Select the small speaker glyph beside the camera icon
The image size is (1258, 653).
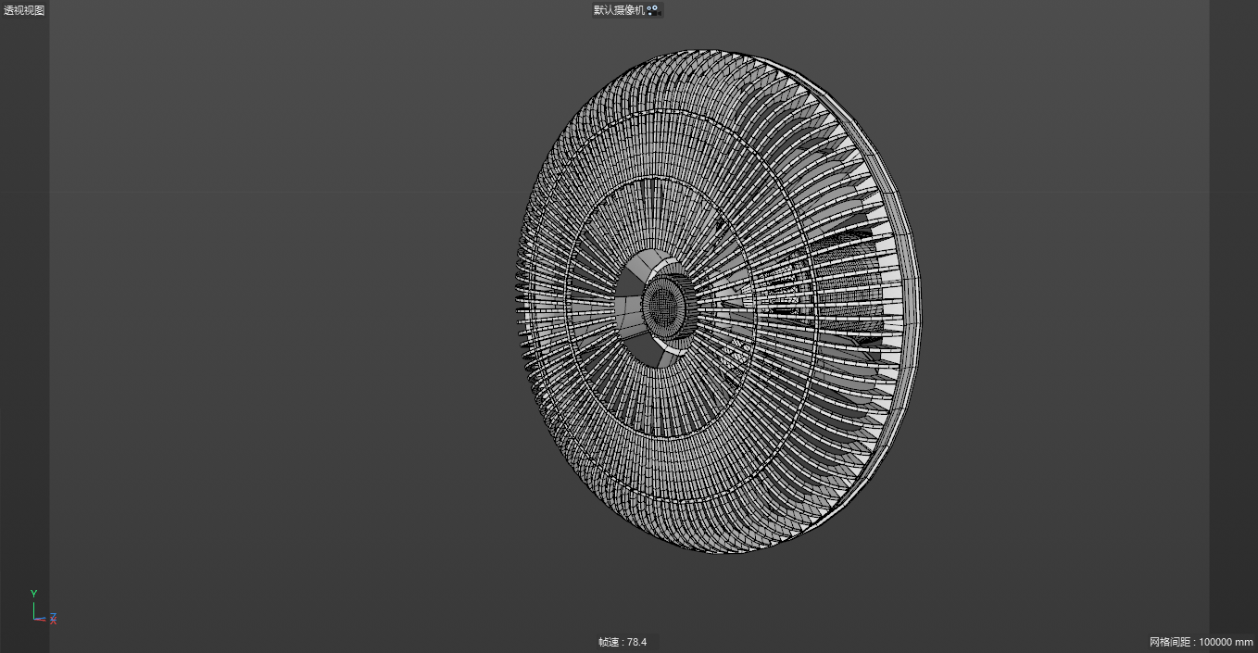(x=660, y=12)
